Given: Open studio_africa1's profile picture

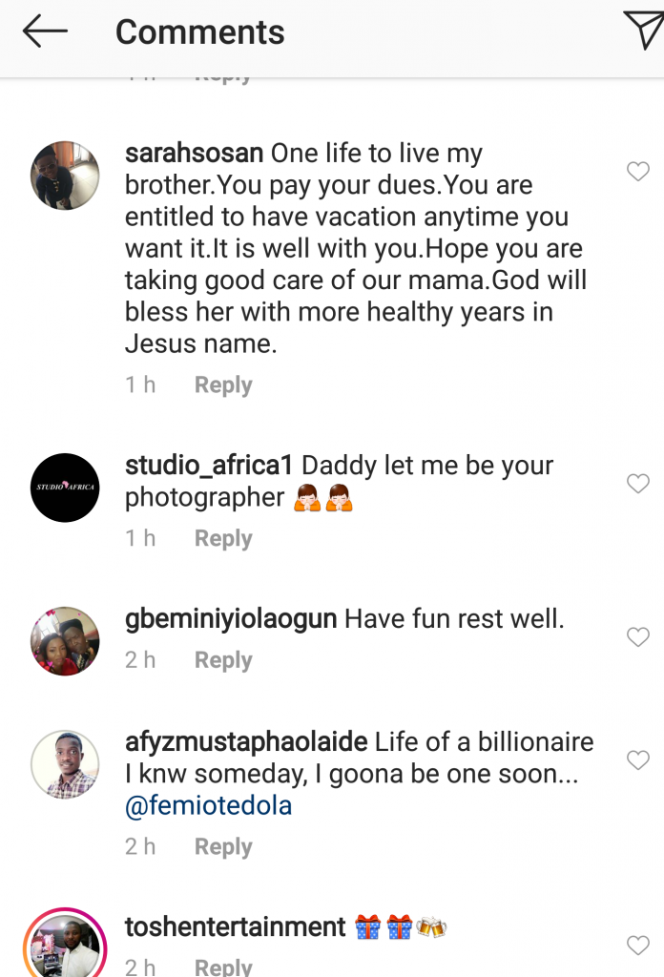Looking at the screenshot, I should click(x=65, y=488).
